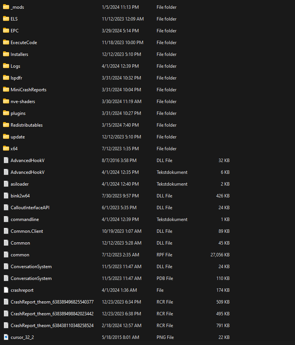Screen dimensions: 295x345
Task: Click the ExecuteCode folder name
Action: (x=24, y=43)
